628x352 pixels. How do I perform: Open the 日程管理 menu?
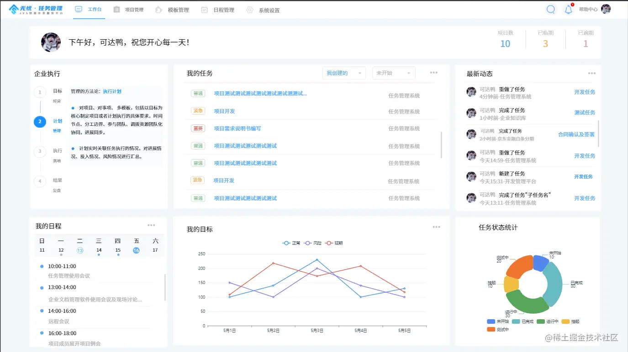coord(218,10)
